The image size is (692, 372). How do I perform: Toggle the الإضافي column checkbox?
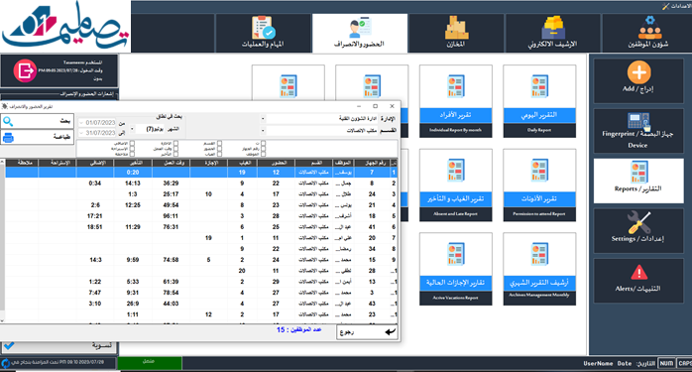point(132,144)
